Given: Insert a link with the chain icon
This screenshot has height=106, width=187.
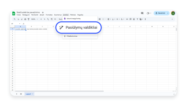Looking at the screenshot, I should tap(127, 19).
